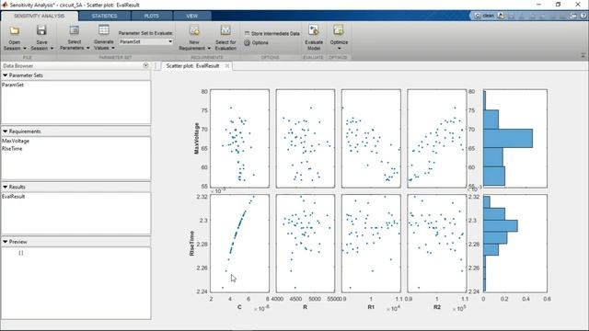Screen dimensions: 589x331
Task: Click the MaxVoltage versus C scatter plot
Action: pyautogui.click(x=239, y=139)
